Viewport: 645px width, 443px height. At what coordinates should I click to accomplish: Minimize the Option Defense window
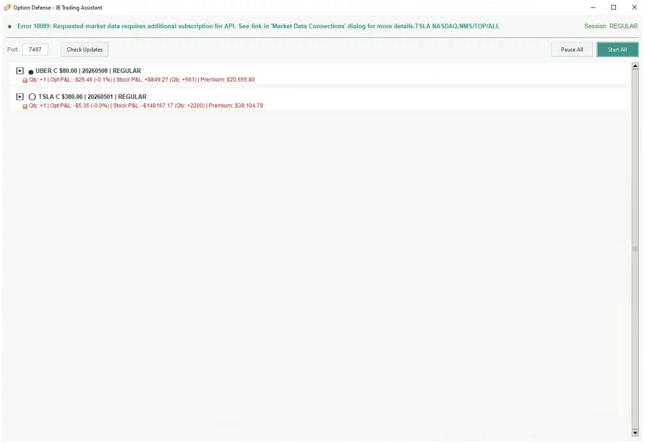click(x=593, y=7)
